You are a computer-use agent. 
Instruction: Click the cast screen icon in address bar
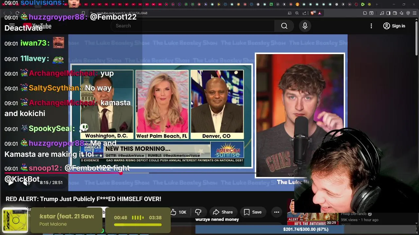[290, 13]
